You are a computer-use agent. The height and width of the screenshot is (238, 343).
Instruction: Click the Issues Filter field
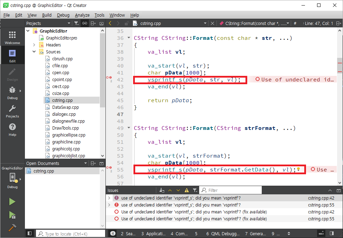click(x=231, y=190)
